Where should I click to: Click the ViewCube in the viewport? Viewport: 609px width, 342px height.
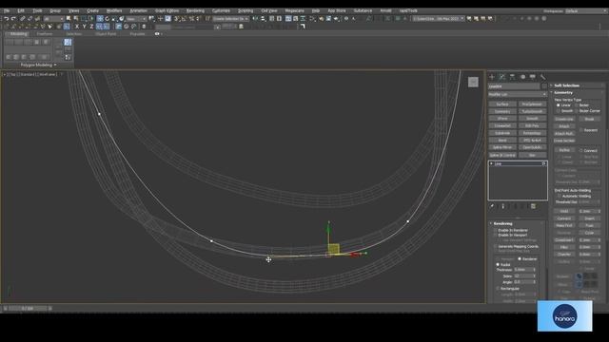[473, 82]
